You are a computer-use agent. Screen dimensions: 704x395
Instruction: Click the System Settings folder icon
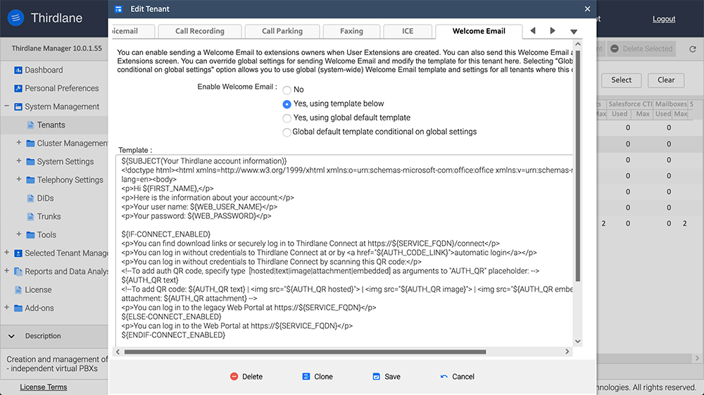click(30, 162)
